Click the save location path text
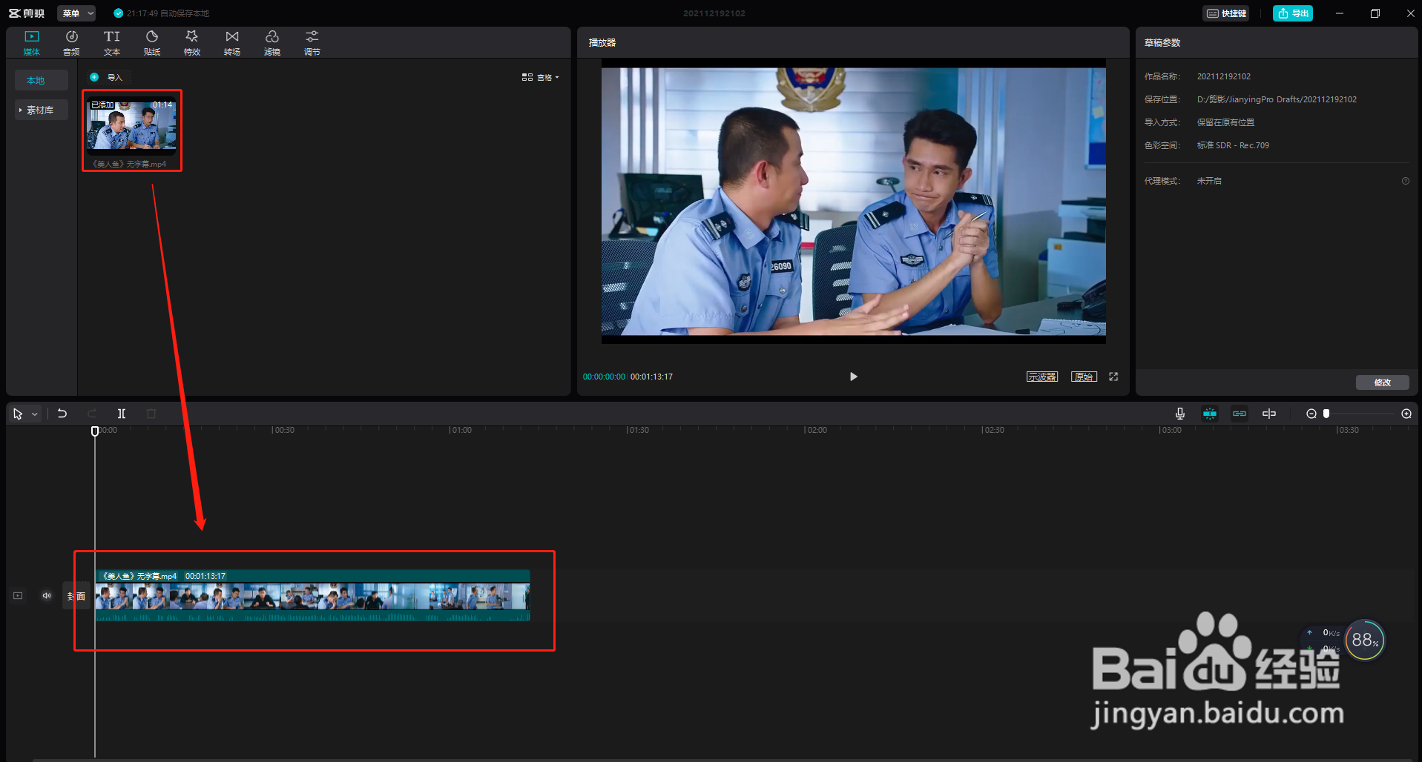 (1277, 99)
